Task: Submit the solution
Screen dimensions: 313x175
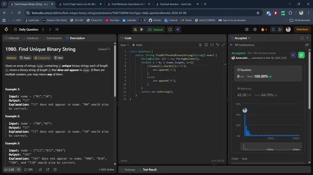Action: point(155,29)
